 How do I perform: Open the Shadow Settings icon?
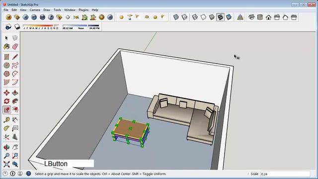tap(8, 27)
